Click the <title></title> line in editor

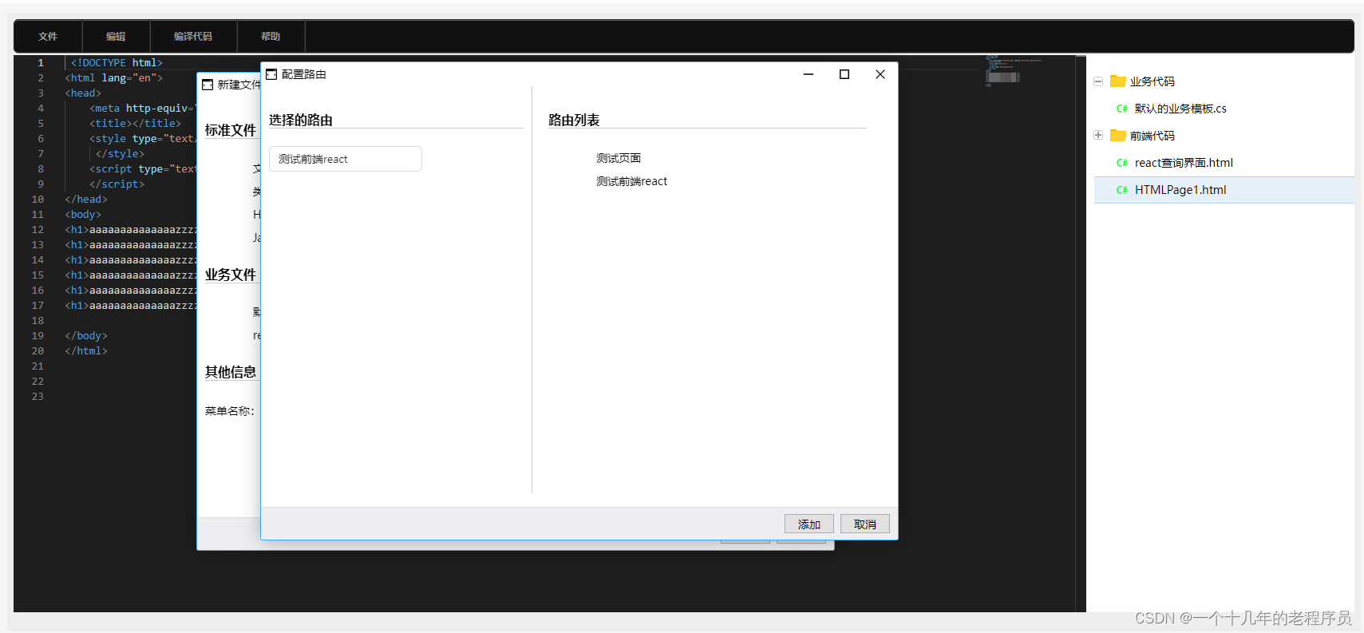(x=136, y=124)
